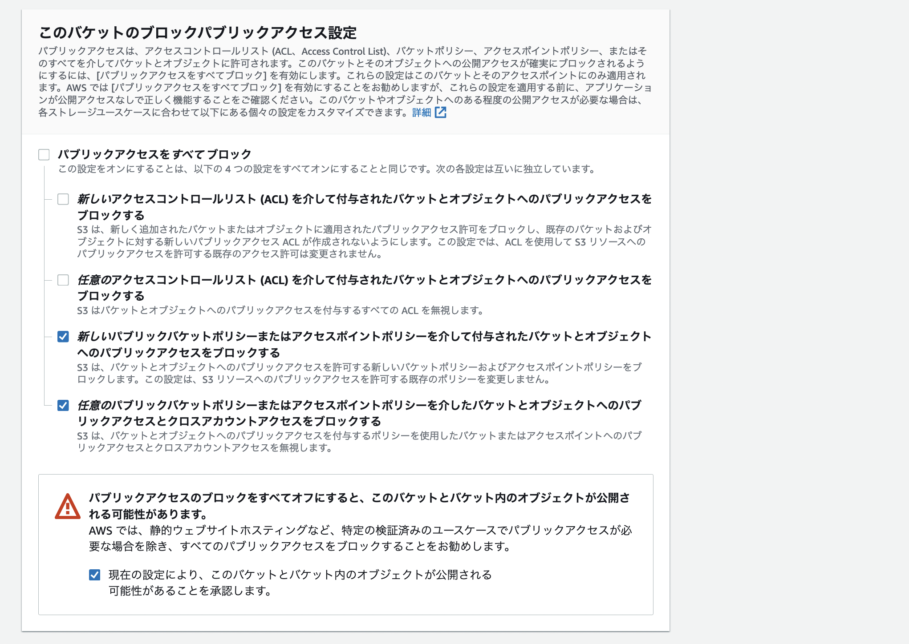Untick the 承認します acknowledgement checkbox
The image size is (909, 644).
pyautogui.click(x=94, y=575)
